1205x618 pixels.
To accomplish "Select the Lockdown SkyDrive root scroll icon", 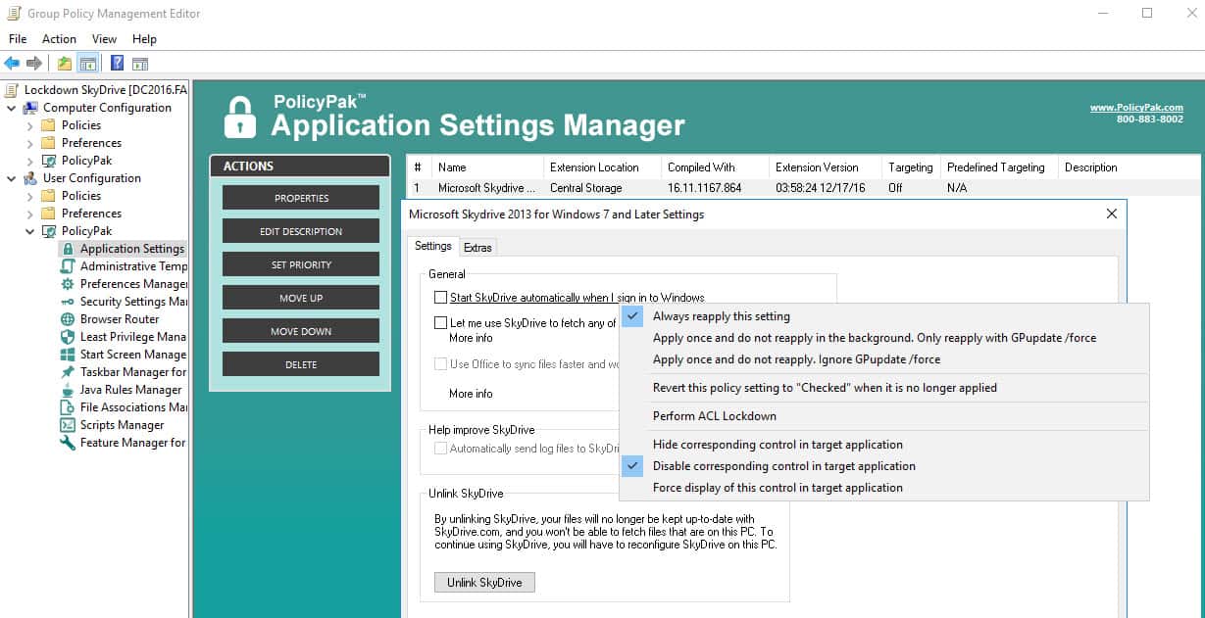I will click(x=12, y=90).
